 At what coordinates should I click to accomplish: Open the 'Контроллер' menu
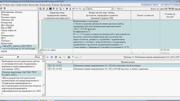[x=45, y=5]
